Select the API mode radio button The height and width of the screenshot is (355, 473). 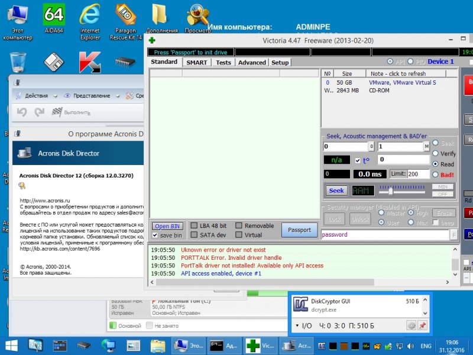390,62
